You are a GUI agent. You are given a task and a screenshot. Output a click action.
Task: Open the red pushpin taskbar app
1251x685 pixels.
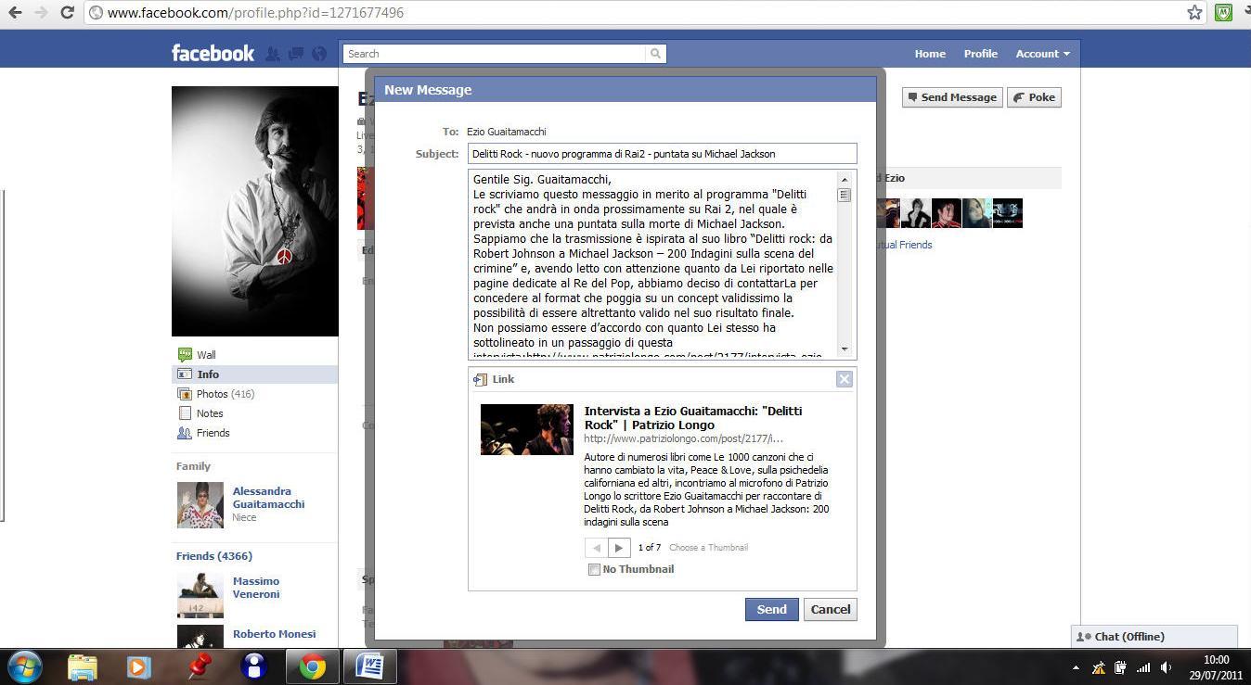coord(199,666)
